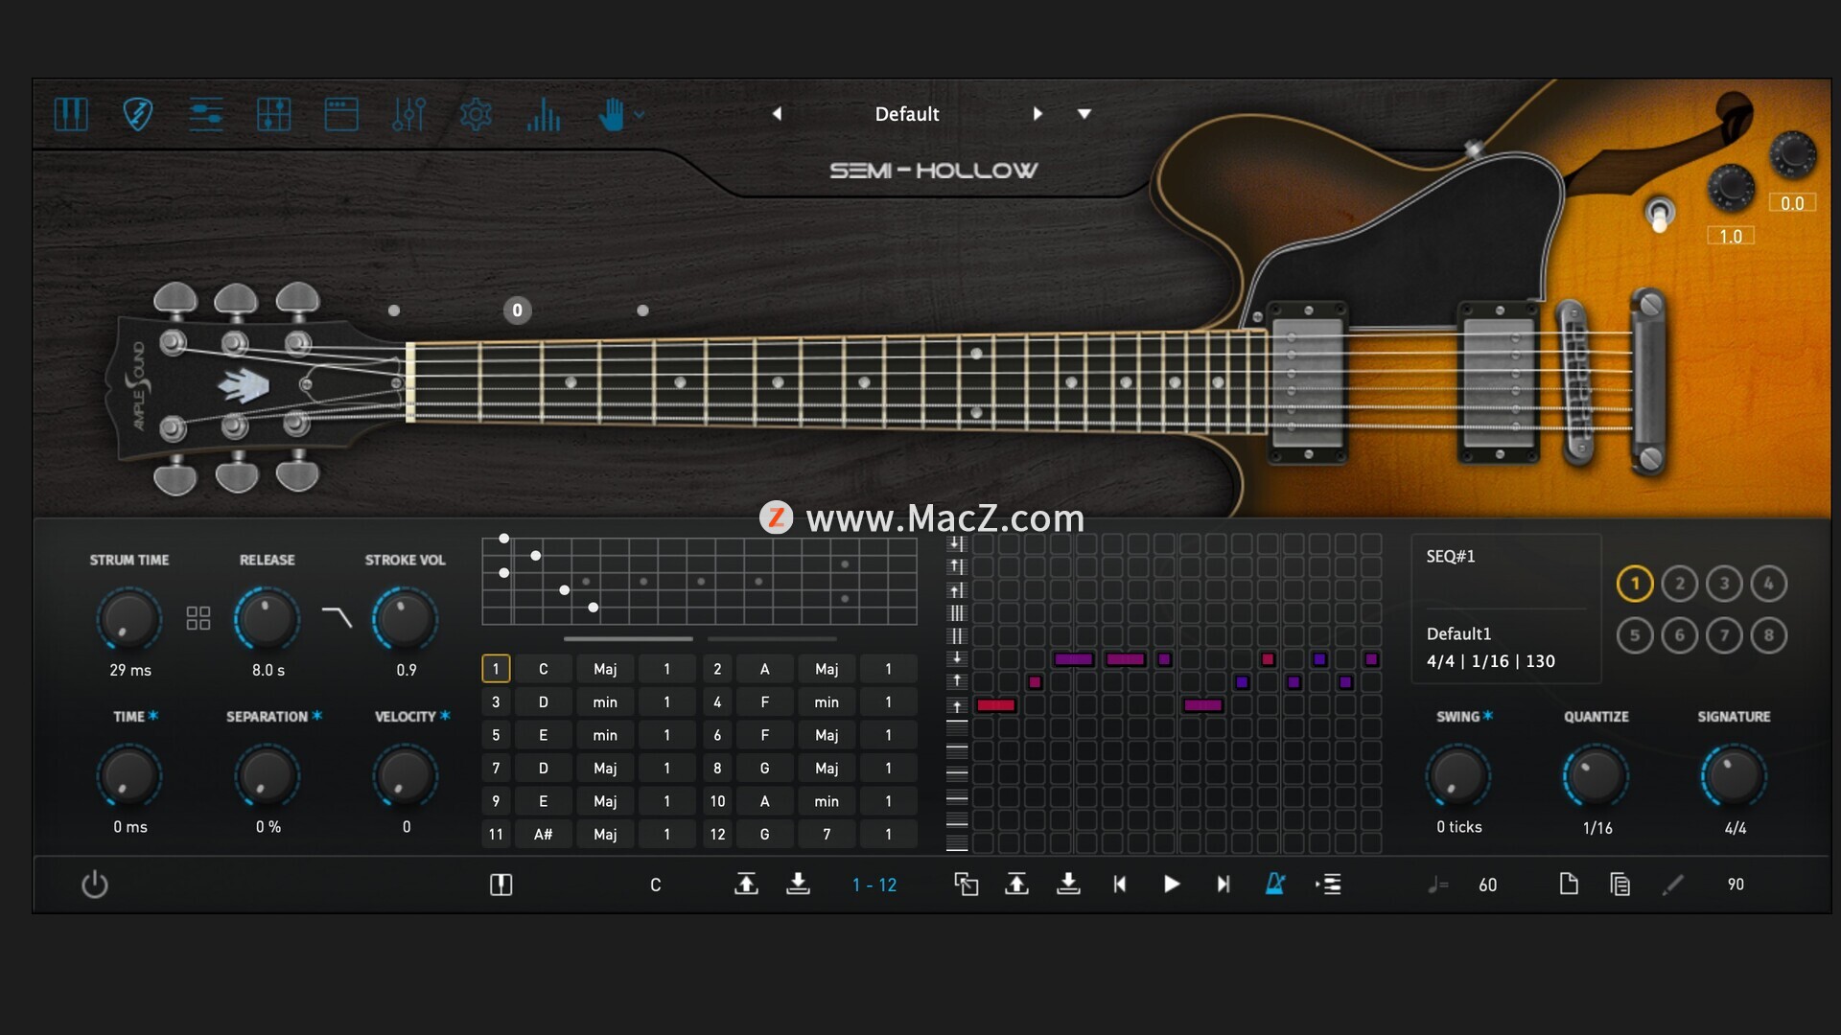Click the Default preset name
Image resolution: width=1841 pixels, height=1035 pixels.
tap(907, 114)
